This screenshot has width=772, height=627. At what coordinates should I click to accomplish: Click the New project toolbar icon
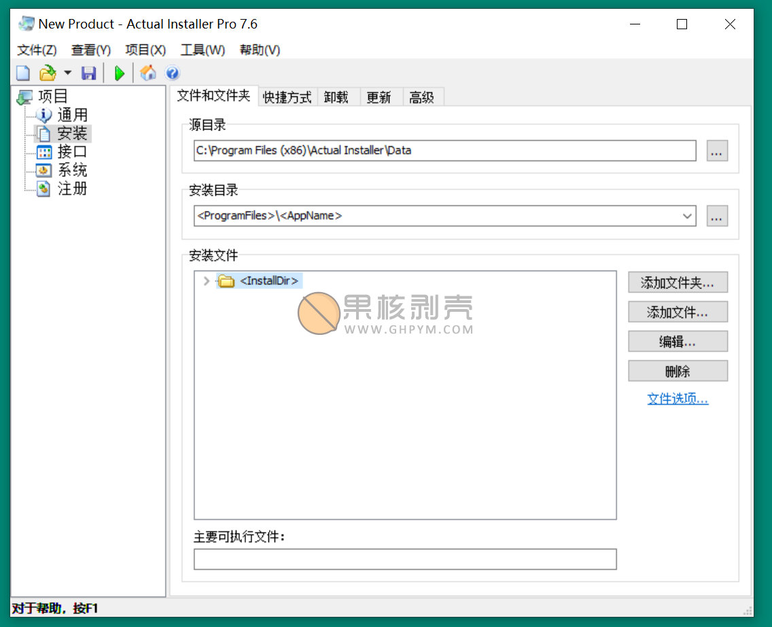[23, 73]
